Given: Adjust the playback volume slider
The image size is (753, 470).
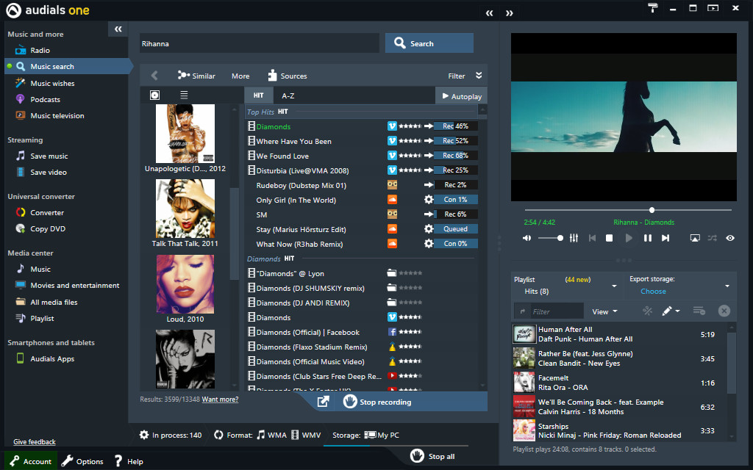Looking at the screenshot, I should click(x=549, y=237).
